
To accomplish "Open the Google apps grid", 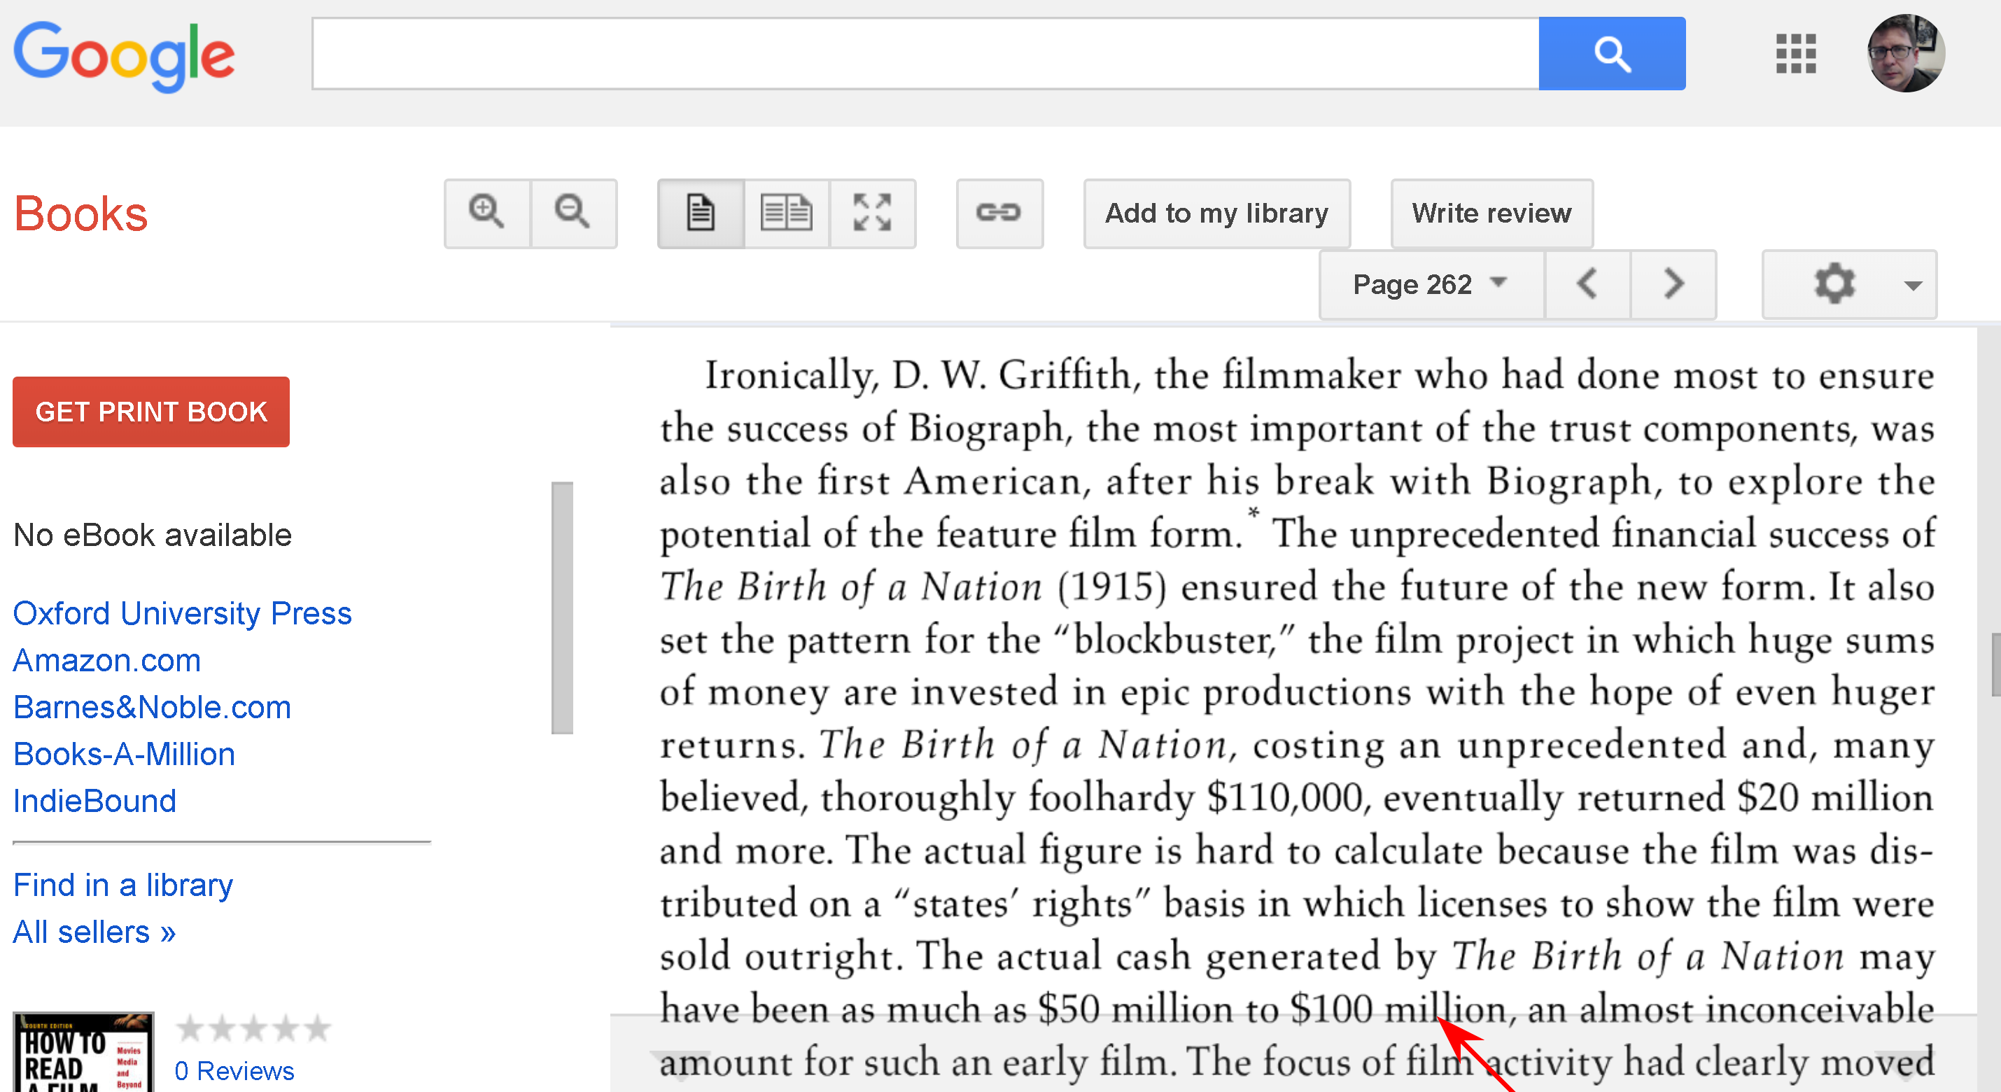I will coord(1796,54).
